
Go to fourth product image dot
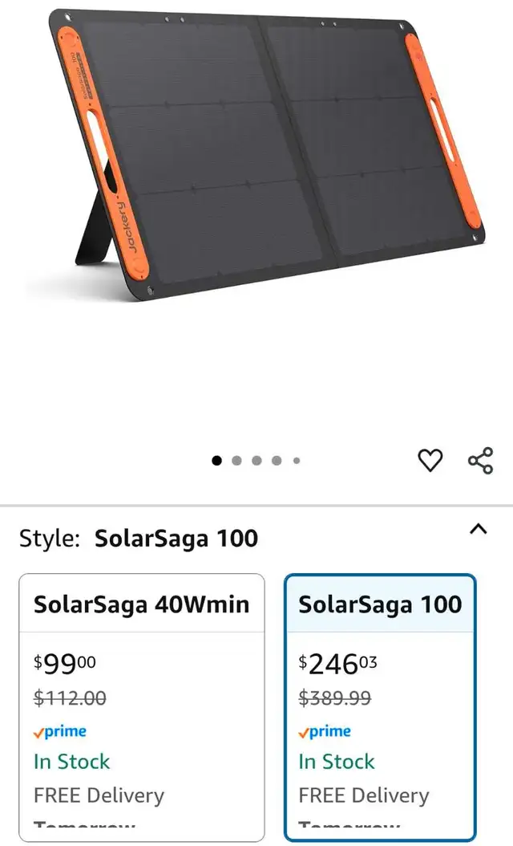pyautogui.click(x=277, y=460)
